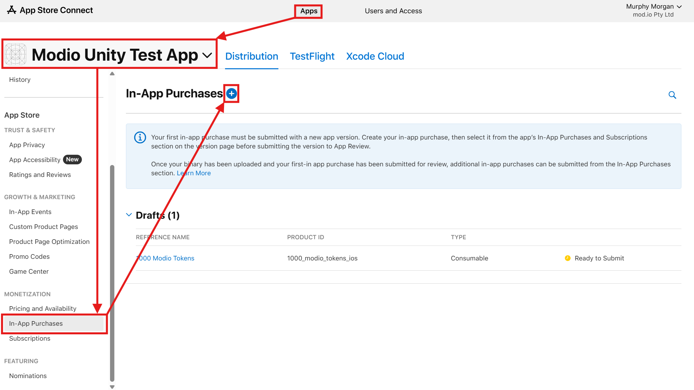This screenshot has width=694, height=390.
Task: Open Nominations in the sidebar
Action: click(x=28, y=376)
